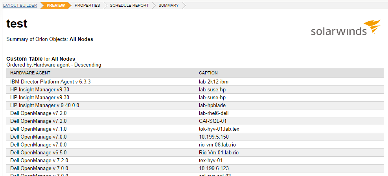Select the lab-2k12-ibm caption cell
The image size is (388, 176).
[x=215, y=82]
